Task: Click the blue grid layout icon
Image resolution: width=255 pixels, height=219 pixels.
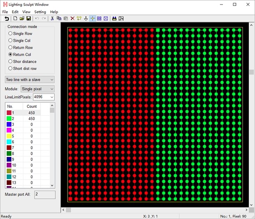Action: coord(99,18)
